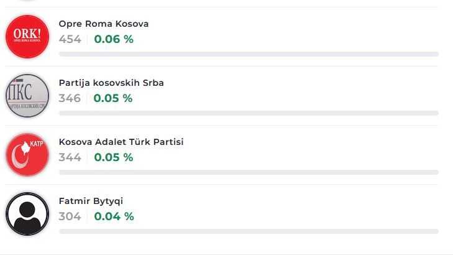Viewport: 453px width, 255px height.
Task: Click Fatmir Bytyqi's 0.04 % percentage
Action: pyautogui.click(x=114, y=216)
